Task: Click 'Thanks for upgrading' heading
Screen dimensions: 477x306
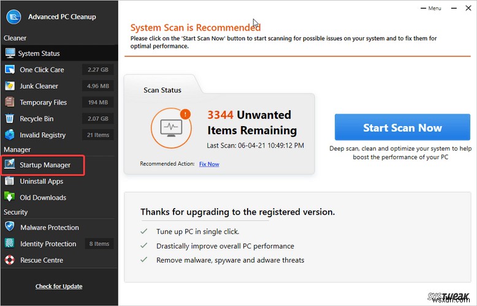Action: tap(238, 212)
